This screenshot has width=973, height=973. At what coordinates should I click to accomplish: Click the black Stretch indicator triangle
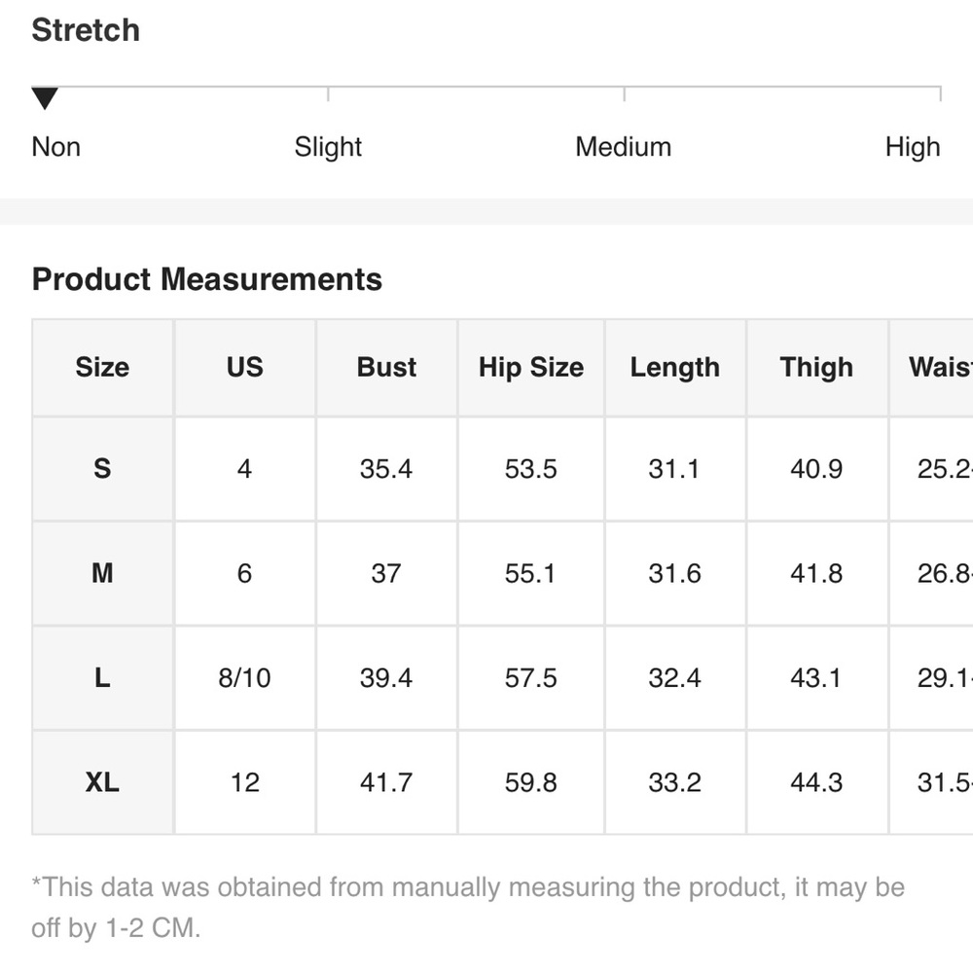[x=45, y=98]
